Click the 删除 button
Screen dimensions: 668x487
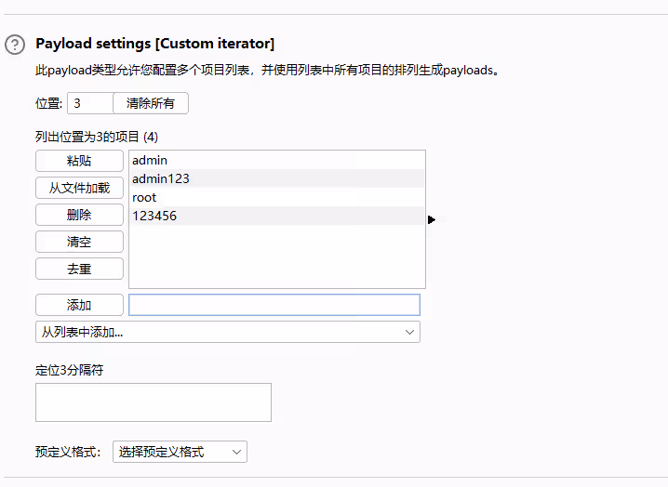79,215
